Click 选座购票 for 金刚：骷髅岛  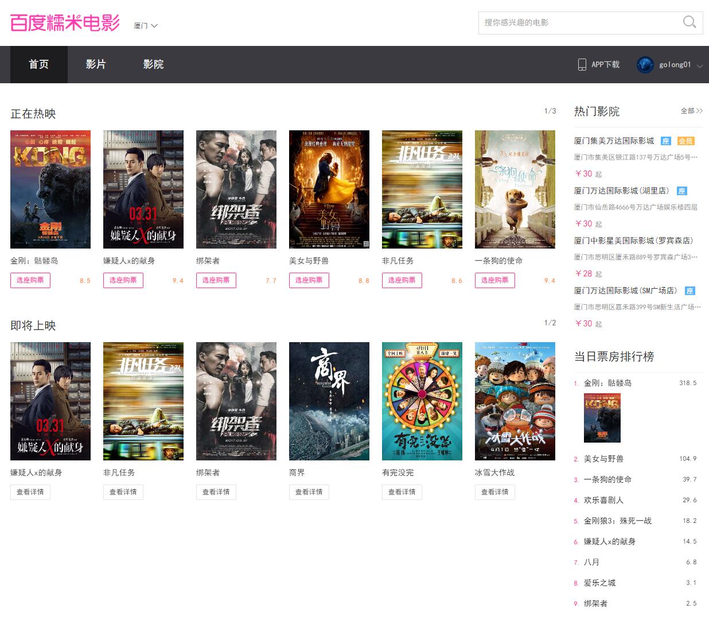(30, 280)
